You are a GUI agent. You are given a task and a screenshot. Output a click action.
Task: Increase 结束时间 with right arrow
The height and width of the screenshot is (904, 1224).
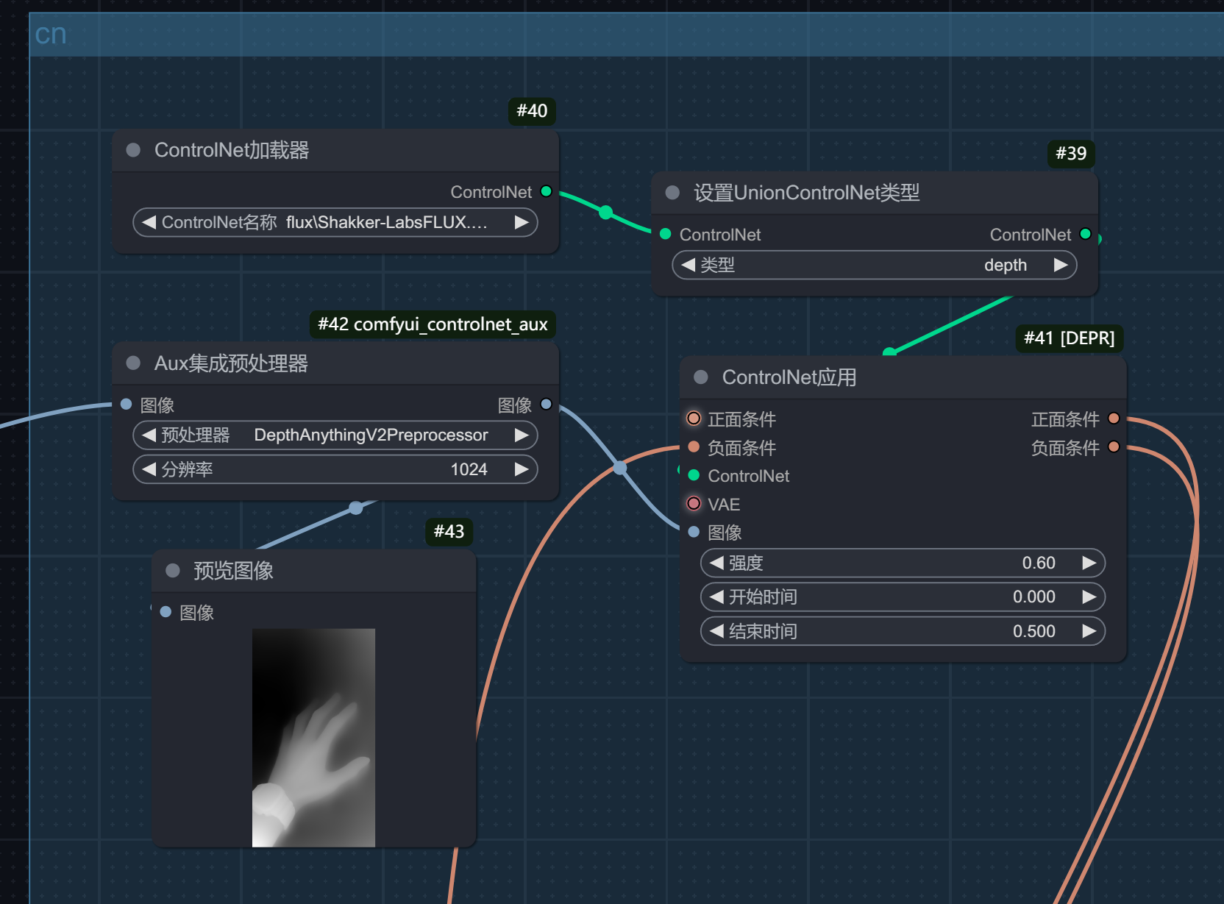1089,631
